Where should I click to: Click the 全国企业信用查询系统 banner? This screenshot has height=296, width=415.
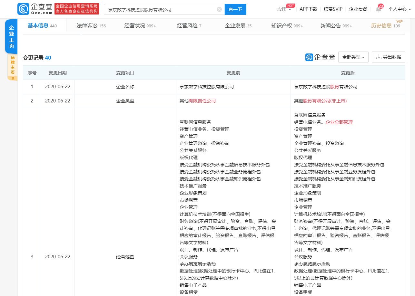77,9
